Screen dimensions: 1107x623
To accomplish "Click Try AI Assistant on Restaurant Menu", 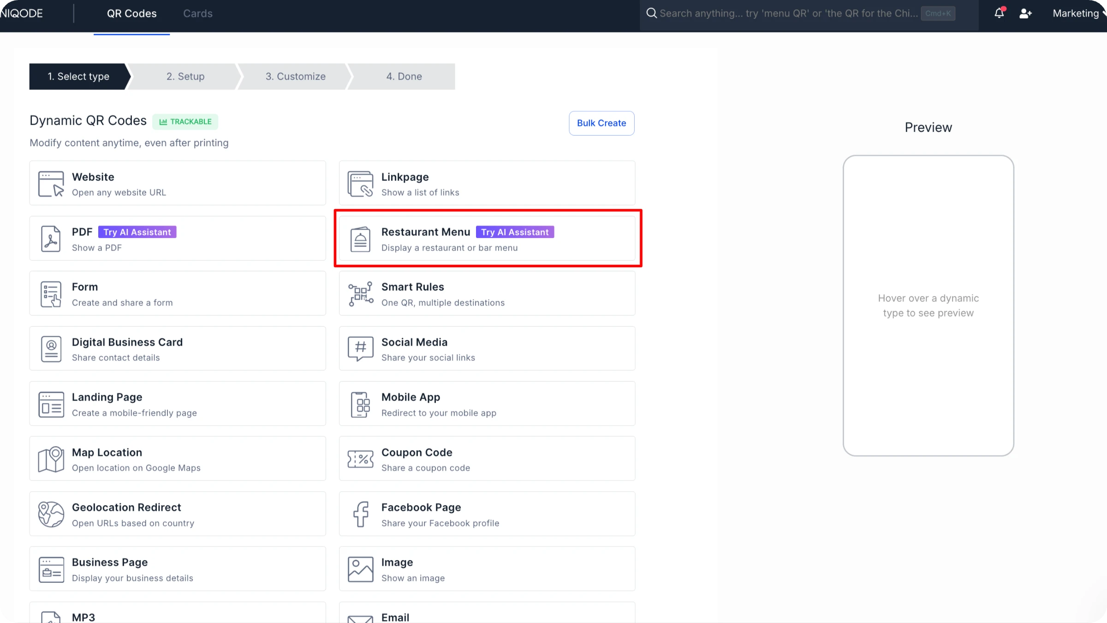I will tap(515, 232).
